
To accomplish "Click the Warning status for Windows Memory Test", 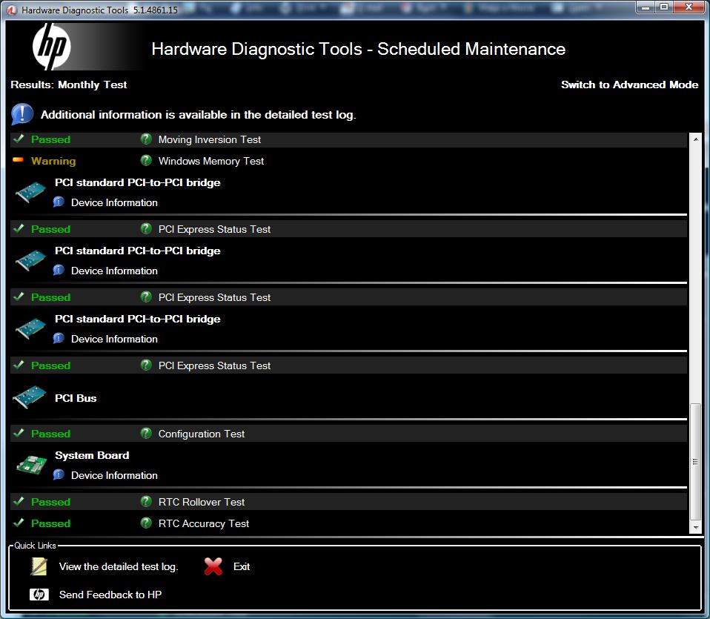I will (53, 161).
